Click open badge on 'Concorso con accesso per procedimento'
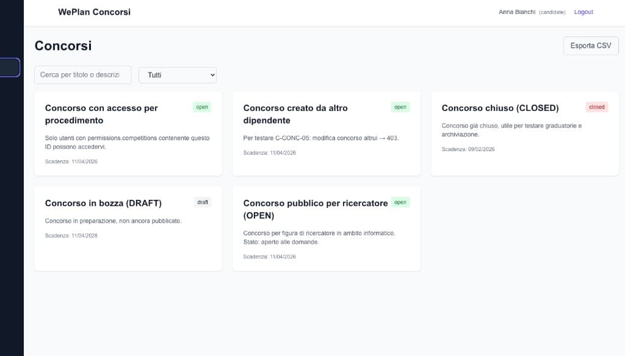This screenshot has height=356, width=625. click(x=202, y=107)
